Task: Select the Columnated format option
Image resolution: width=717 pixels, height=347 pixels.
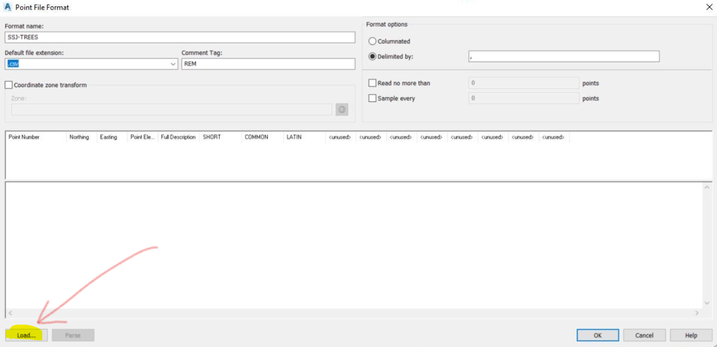Action: (373, 41)
